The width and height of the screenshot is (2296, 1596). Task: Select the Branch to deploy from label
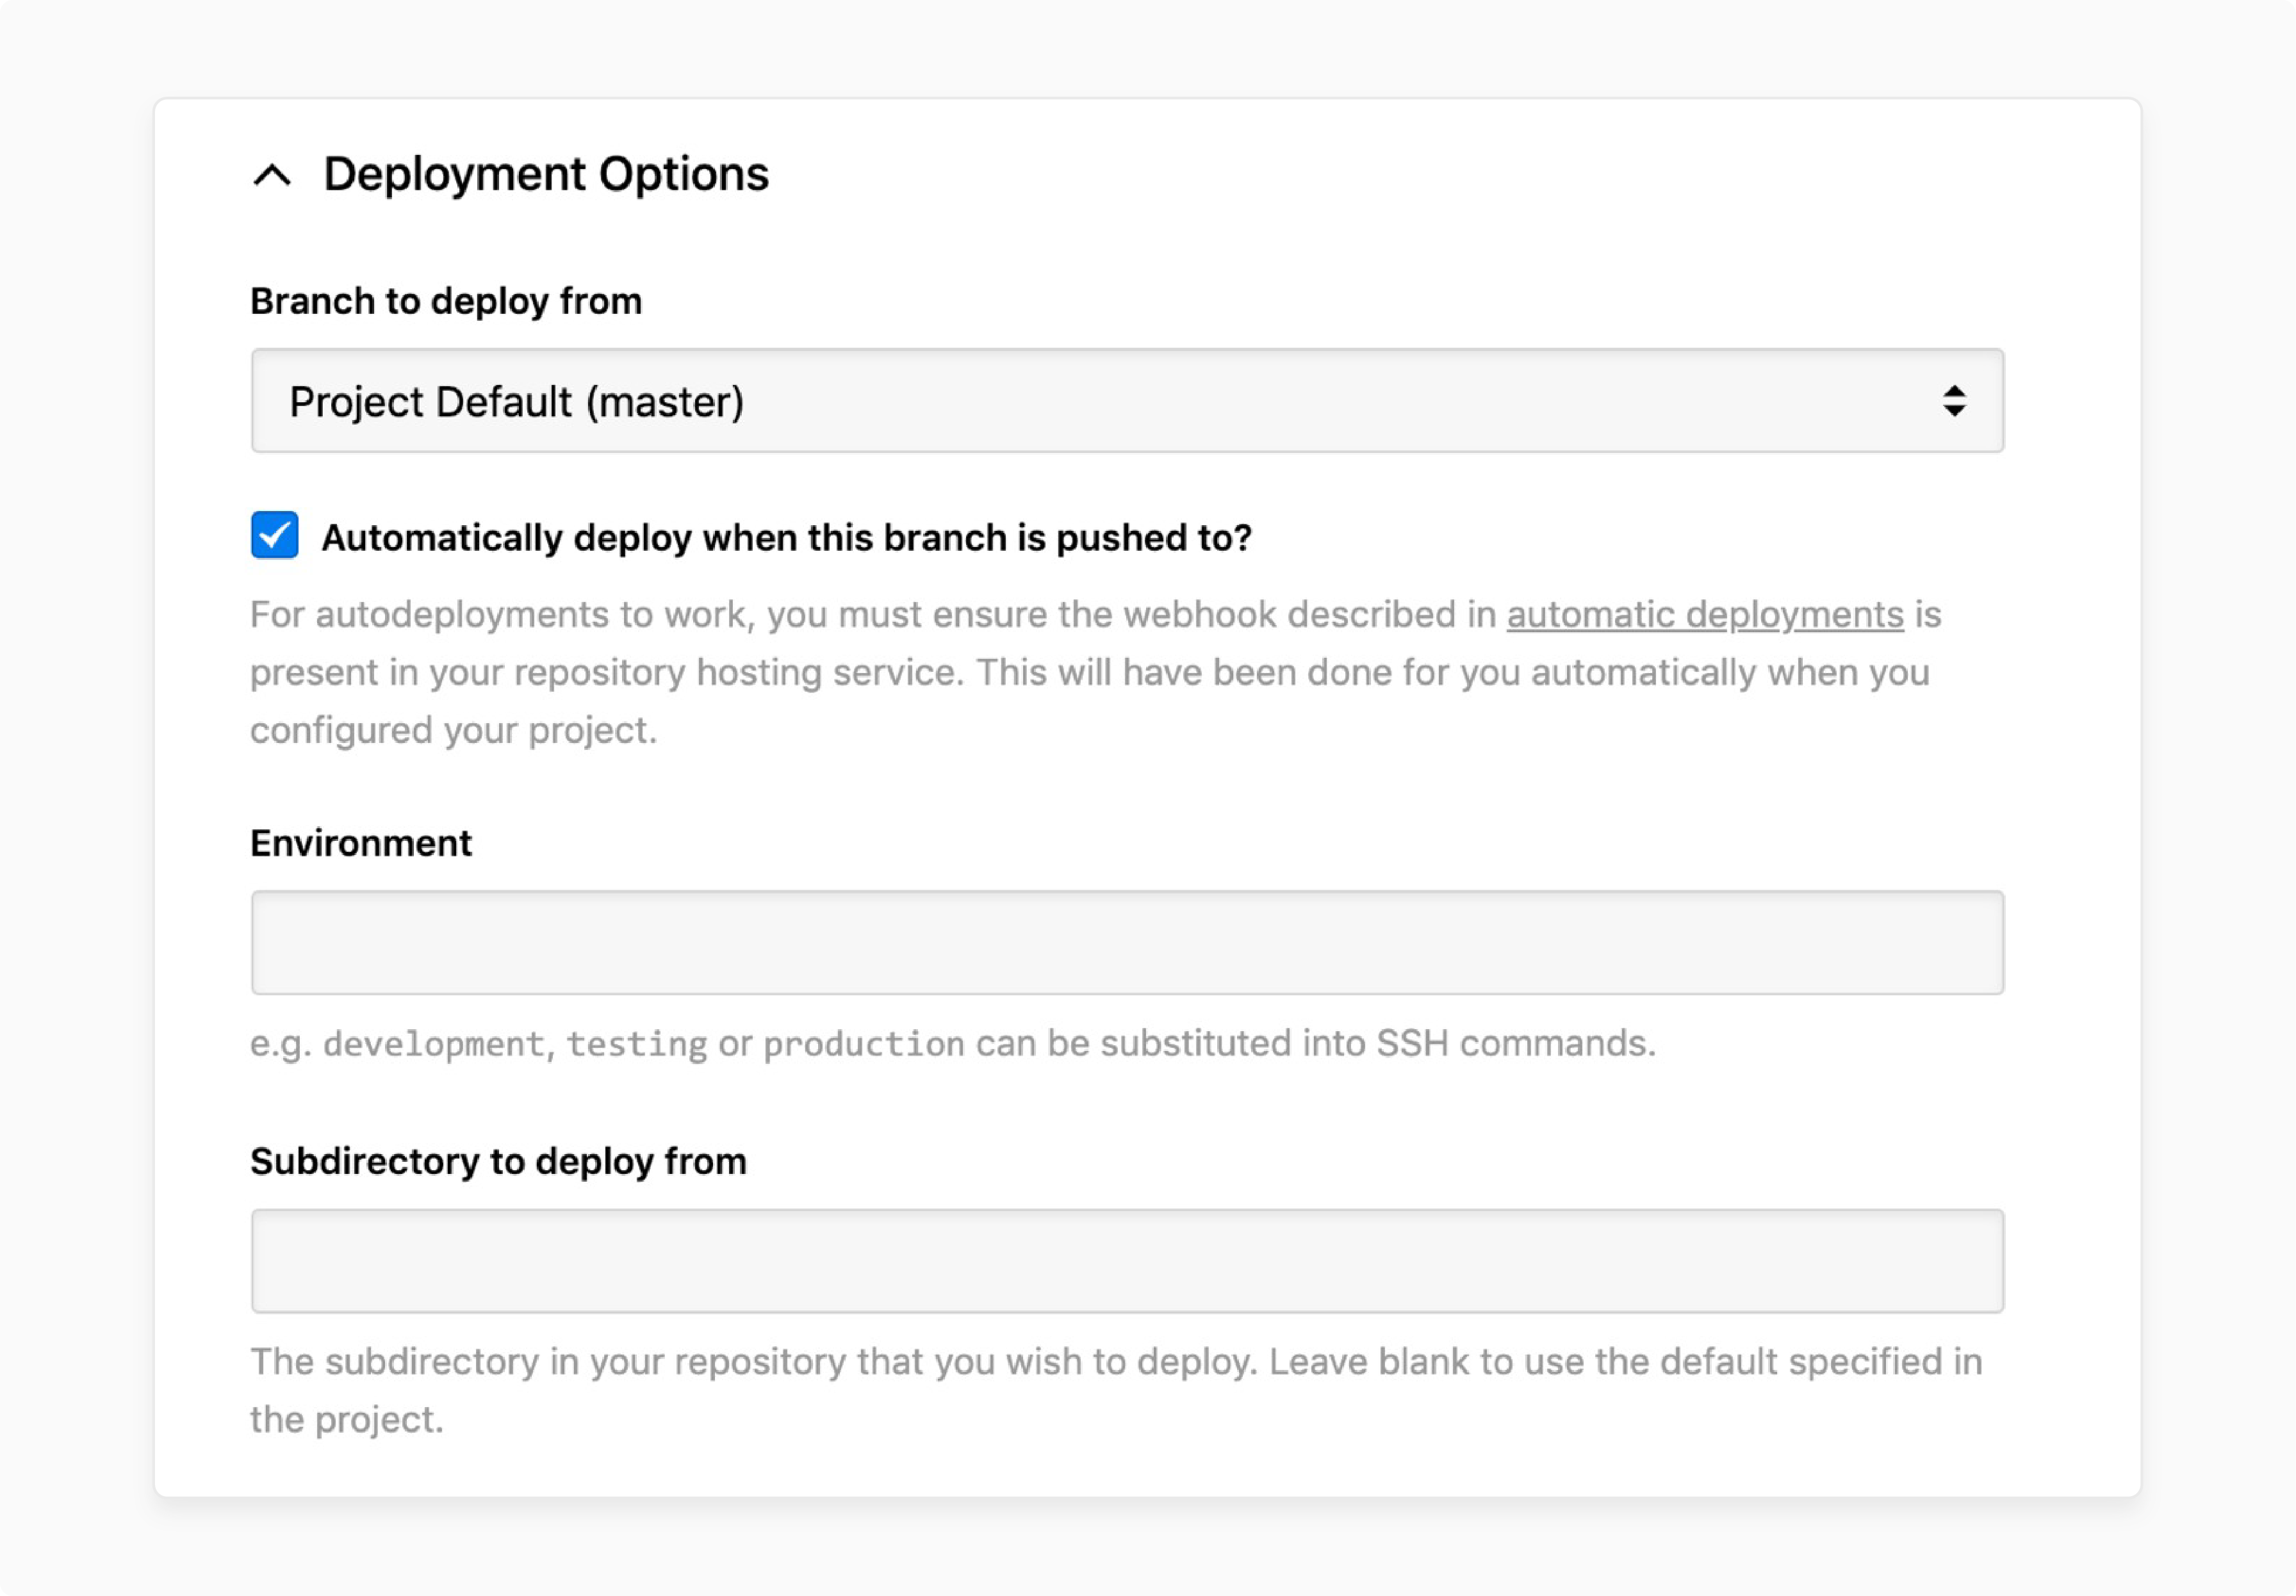[x=446, y=301]
